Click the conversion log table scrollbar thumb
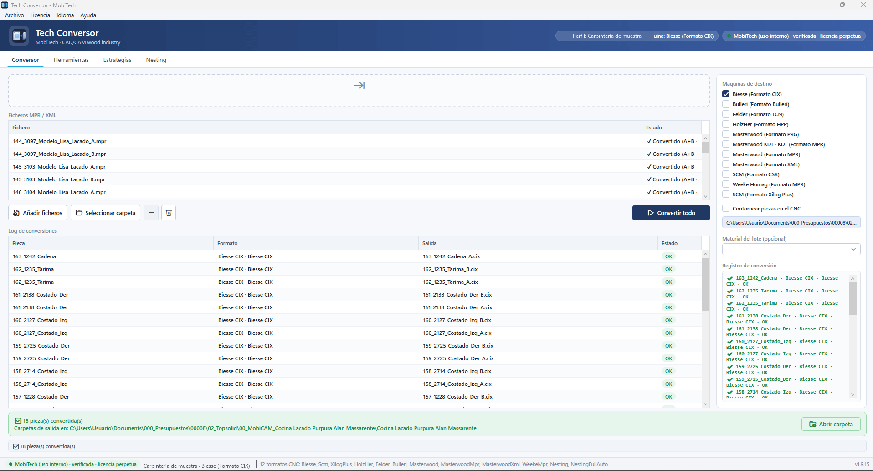Image resolution: width=873 pixels, height=471 pixels. tap(705, 285)
